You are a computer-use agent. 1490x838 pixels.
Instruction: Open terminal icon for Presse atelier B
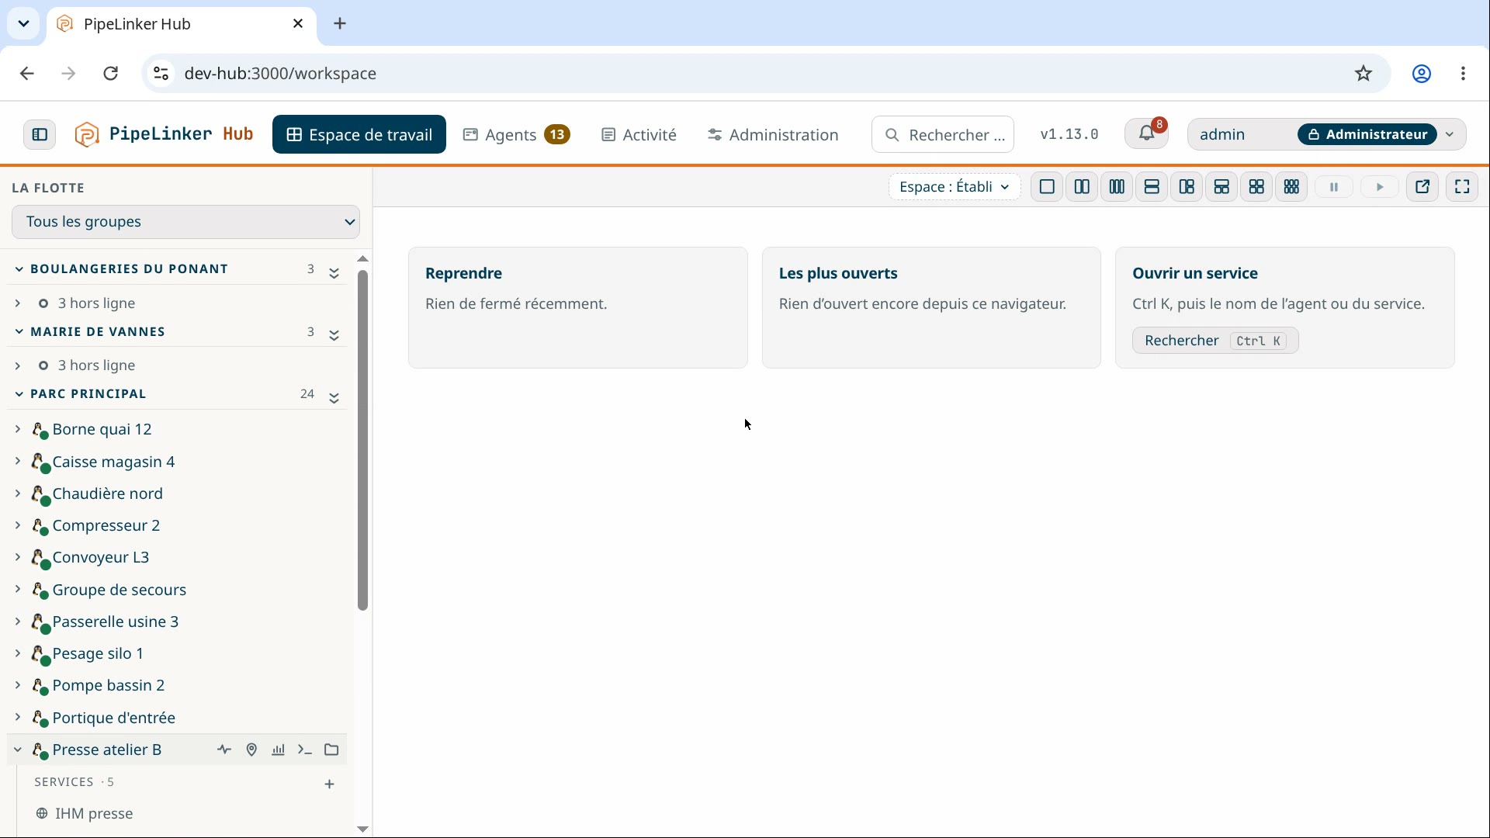point(305,750)
